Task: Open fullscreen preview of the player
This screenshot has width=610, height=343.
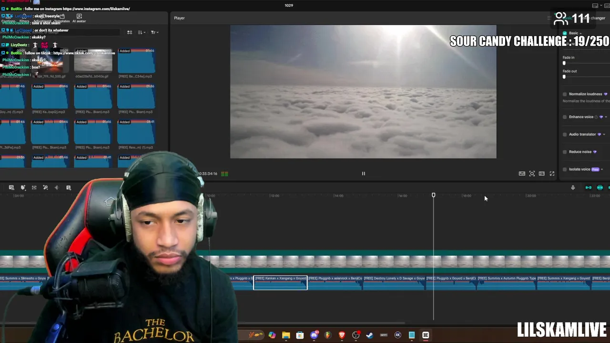Action: 552,173
